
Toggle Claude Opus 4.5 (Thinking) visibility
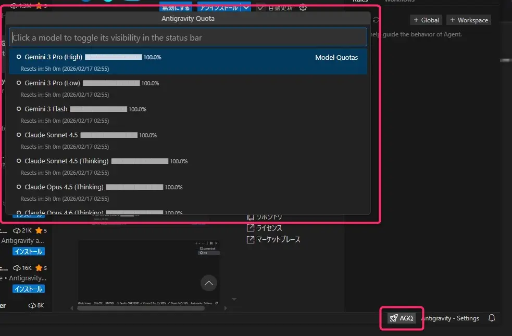188,192
